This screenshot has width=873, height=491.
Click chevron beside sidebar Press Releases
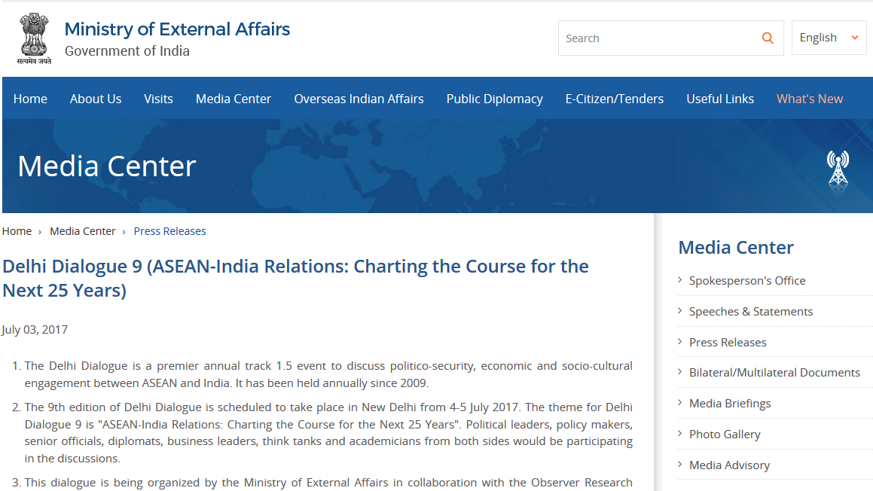(x=680, y=341)
